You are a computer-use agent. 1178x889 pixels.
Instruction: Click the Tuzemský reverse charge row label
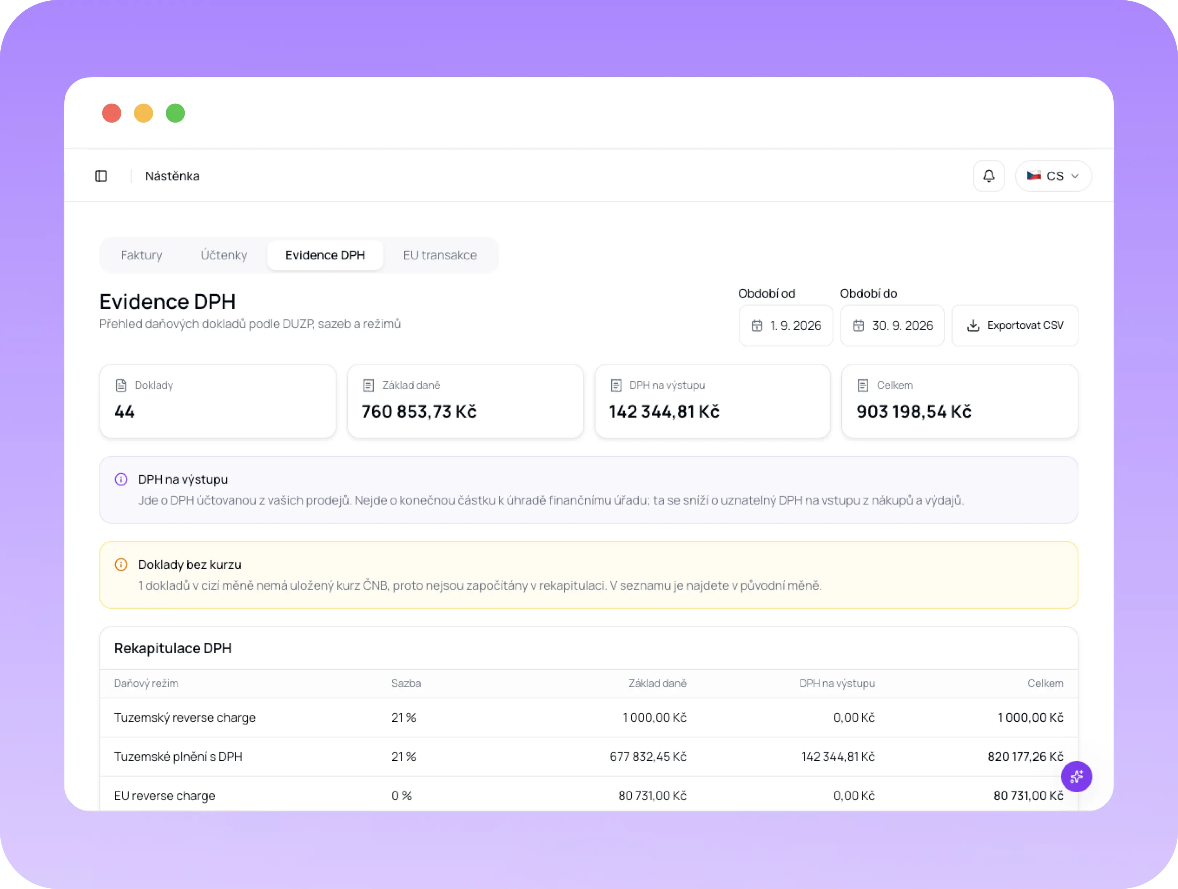[x=185, y=717]
